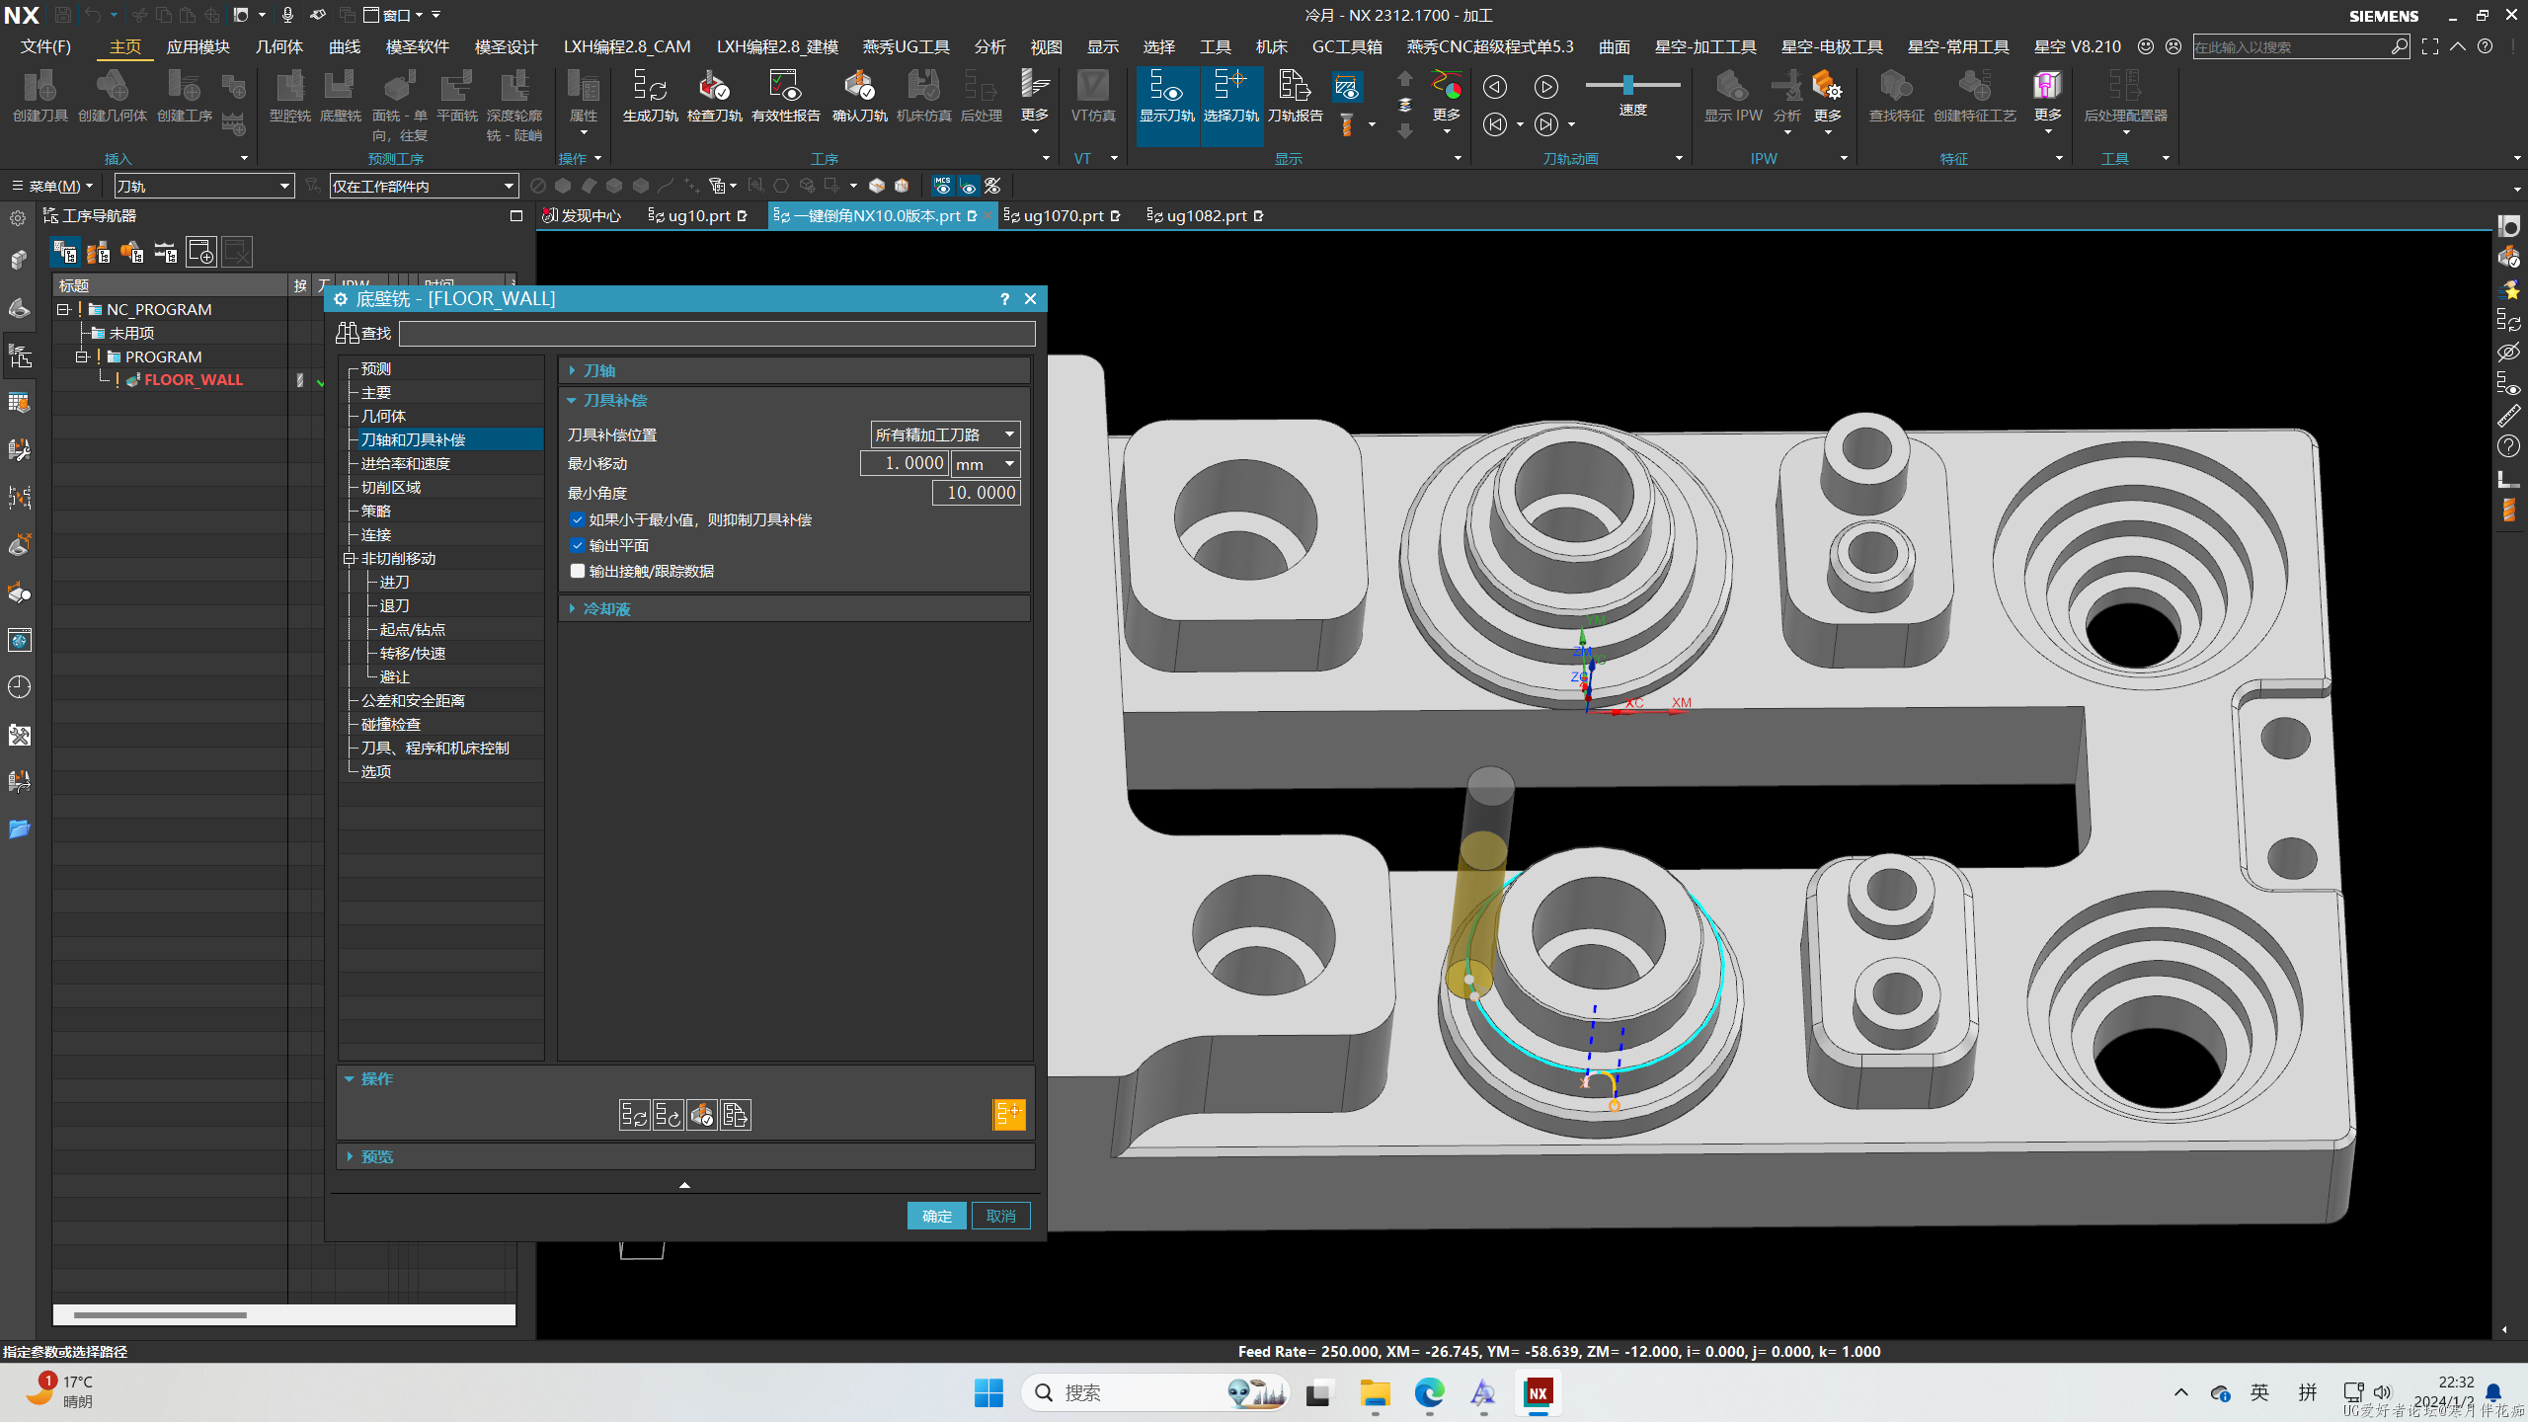Click the 查找 search field in the dialog

(718, 334)
